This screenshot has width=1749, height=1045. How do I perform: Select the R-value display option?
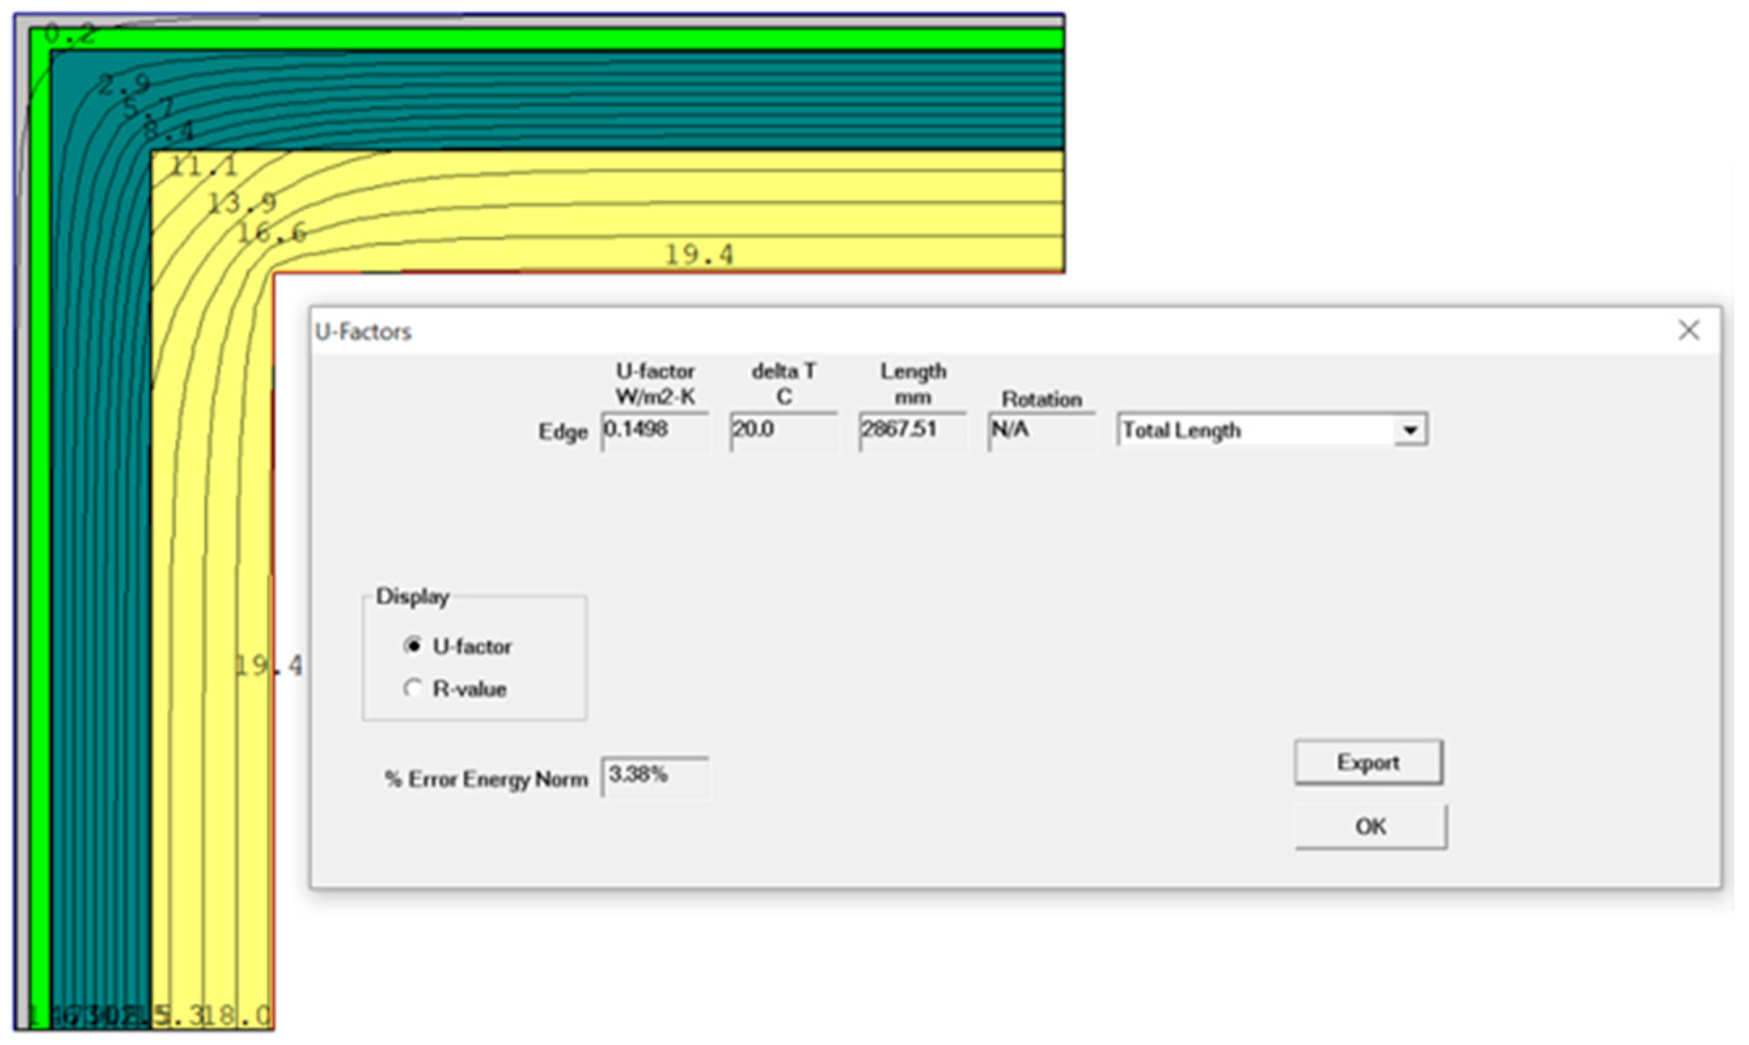(x=413, y=688)
